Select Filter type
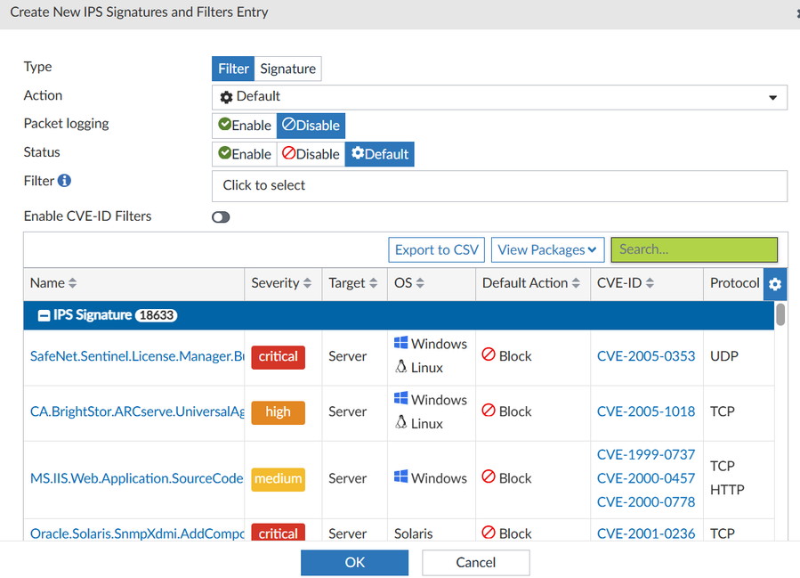The image size is (800, 578). click(x=233, y=69)
